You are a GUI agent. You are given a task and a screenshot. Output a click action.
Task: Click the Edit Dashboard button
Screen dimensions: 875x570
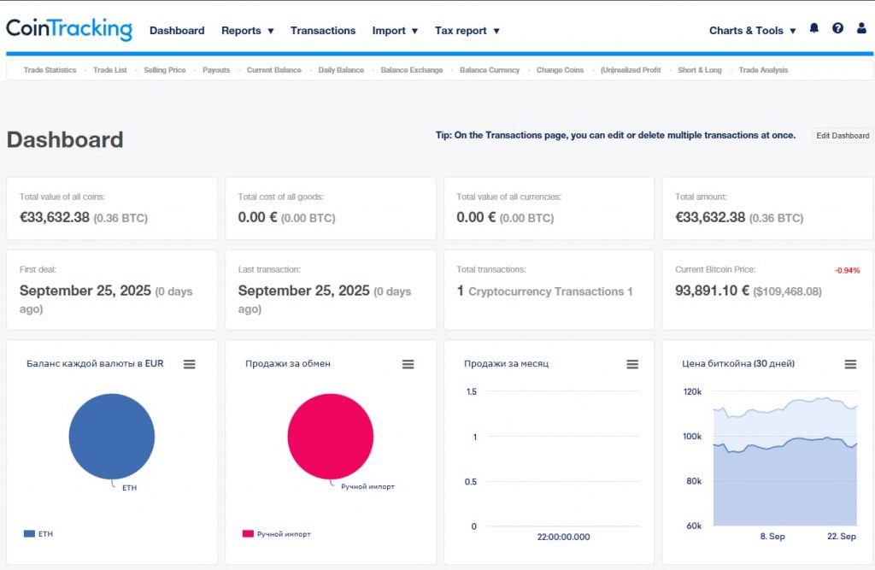point(842,136)
